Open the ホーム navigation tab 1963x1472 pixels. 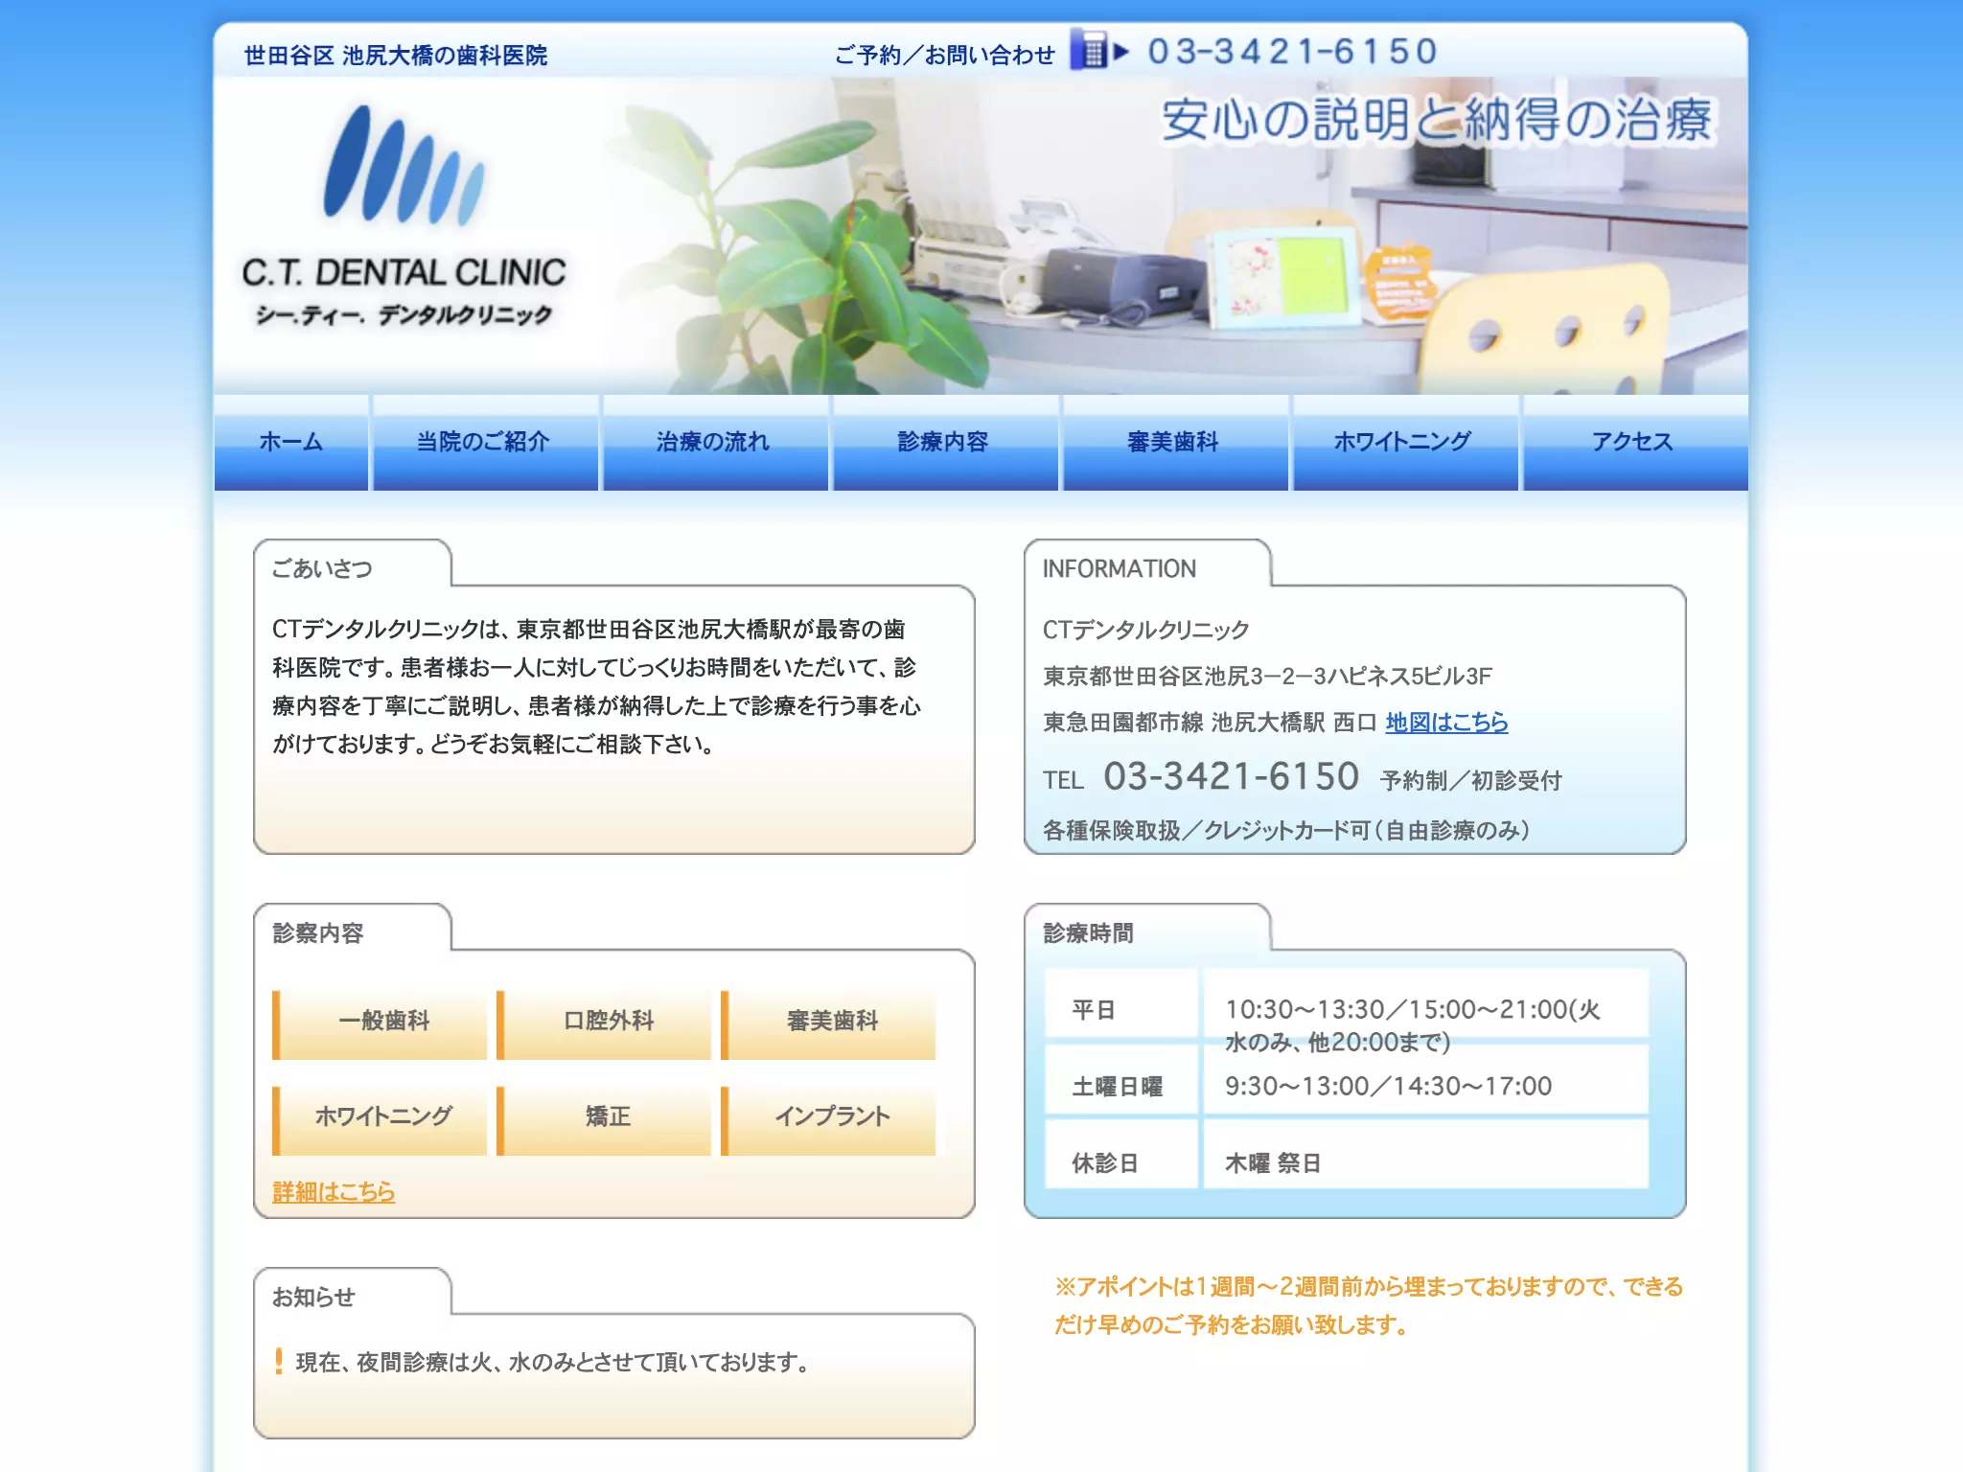(291, 443)
